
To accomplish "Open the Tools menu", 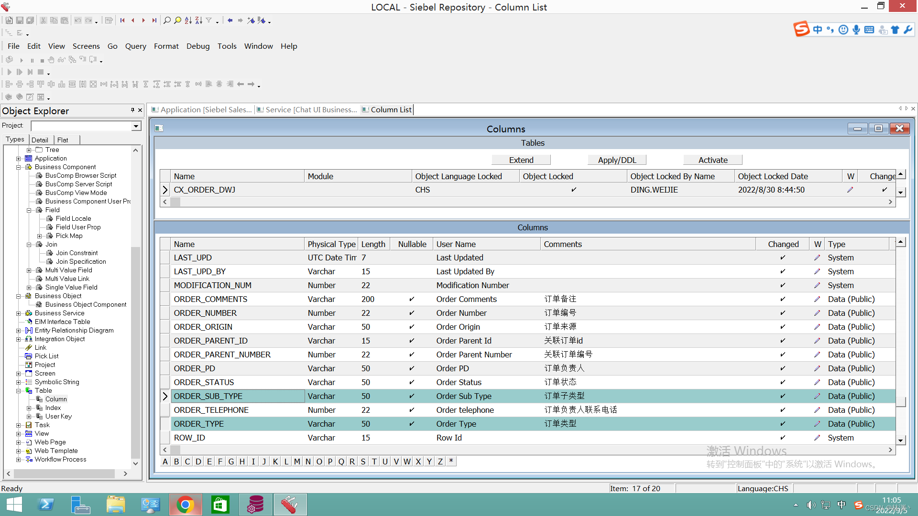I will coord(227,46).
